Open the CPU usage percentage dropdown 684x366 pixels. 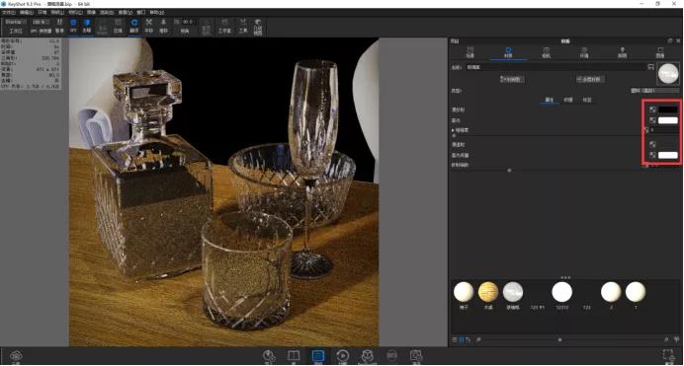tap(41, 22)
